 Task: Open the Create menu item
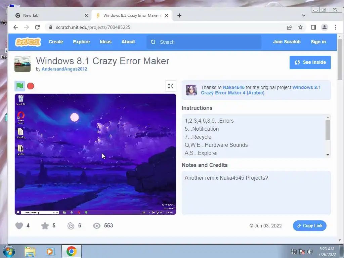pyautogui.click(x=56, y=42)
